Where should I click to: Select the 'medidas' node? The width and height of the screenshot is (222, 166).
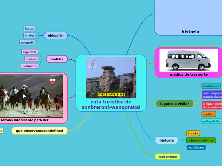(57, 59)
